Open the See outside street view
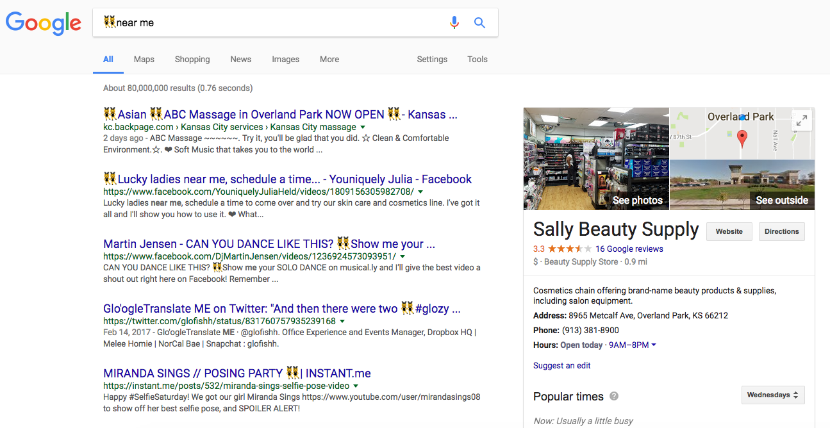 (x=742, y=185)
